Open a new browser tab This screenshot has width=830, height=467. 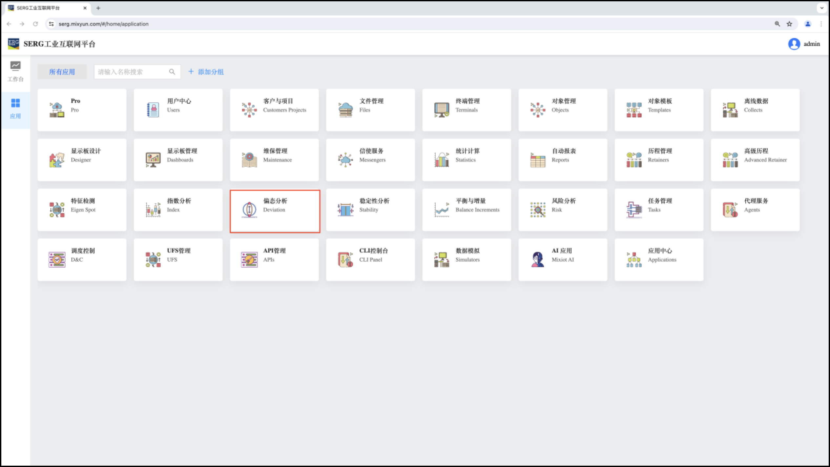click(x=98, y=8)
